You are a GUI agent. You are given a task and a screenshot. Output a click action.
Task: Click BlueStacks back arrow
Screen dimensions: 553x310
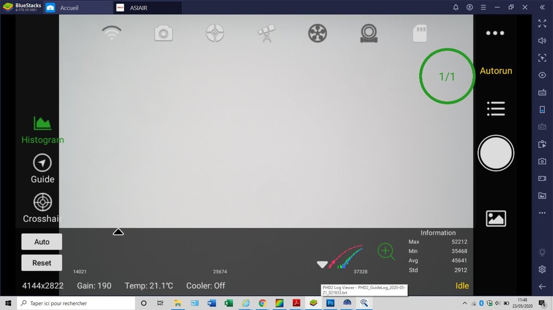pos(542,286)
